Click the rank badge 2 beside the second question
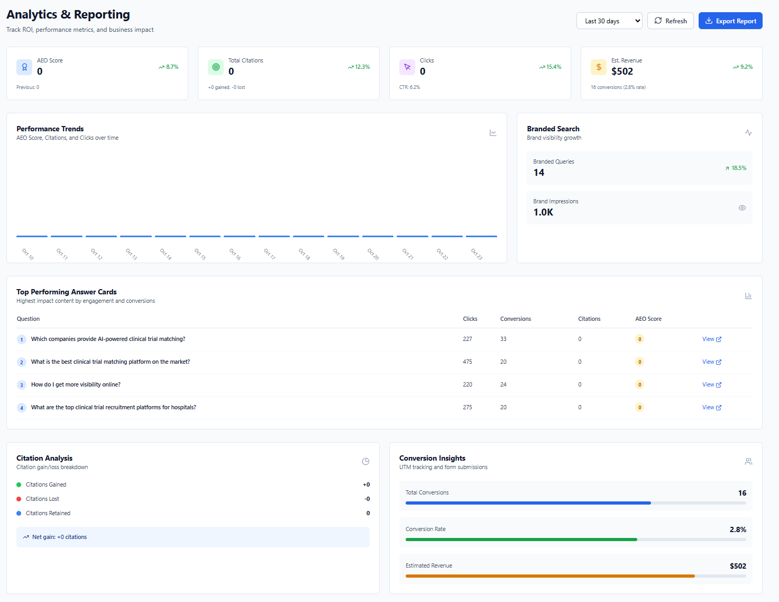The image size is (779, 602). (22, 362)
